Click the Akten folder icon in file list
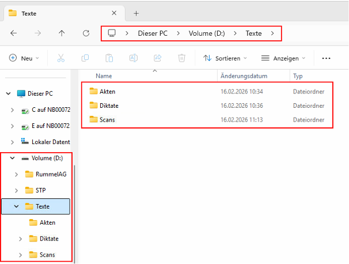 (x=93, y=91)
